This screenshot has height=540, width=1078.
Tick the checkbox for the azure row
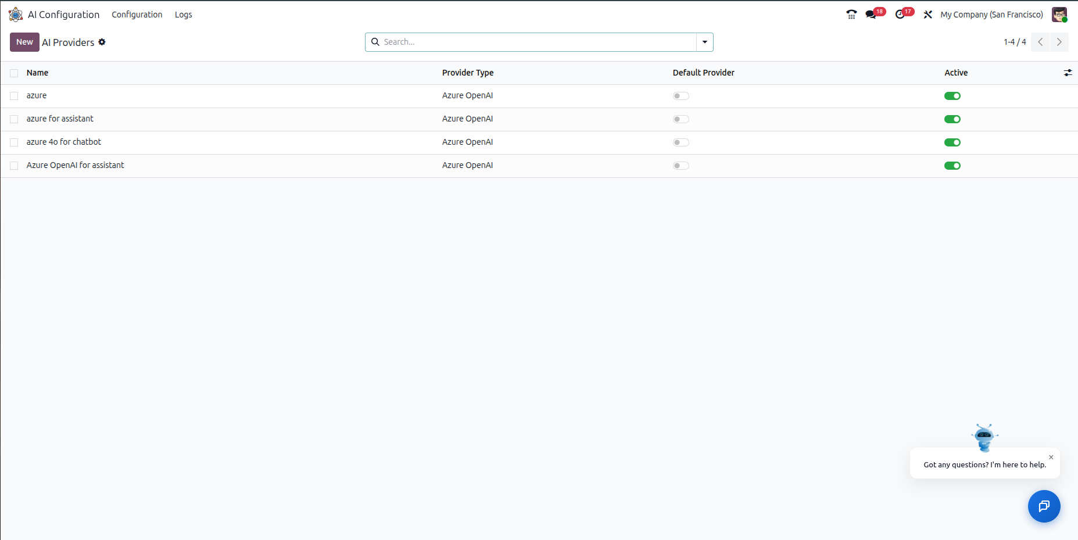(14, 96)
